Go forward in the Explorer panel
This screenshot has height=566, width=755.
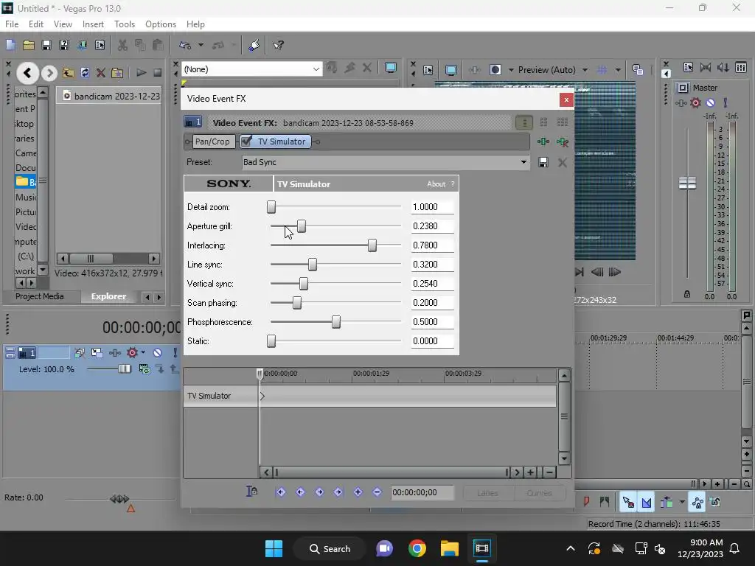point(49,73)
